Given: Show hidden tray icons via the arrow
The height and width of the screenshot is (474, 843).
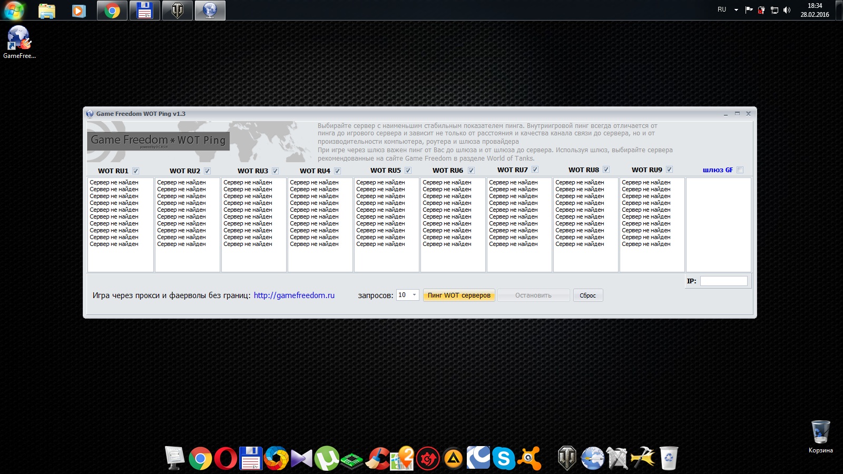Looking at the screenshot, I should click(736, 10).
